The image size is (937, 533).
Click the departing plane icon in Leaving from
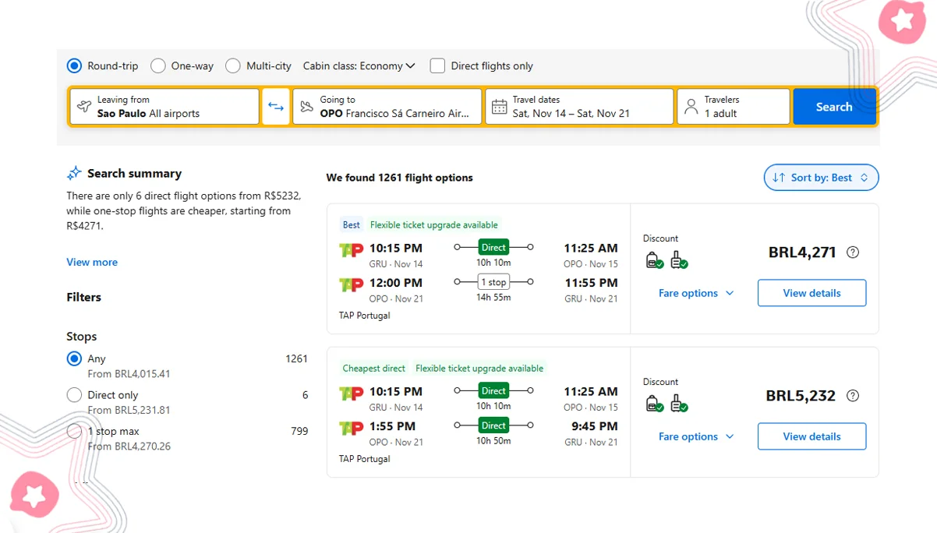(x=84, y=107)
